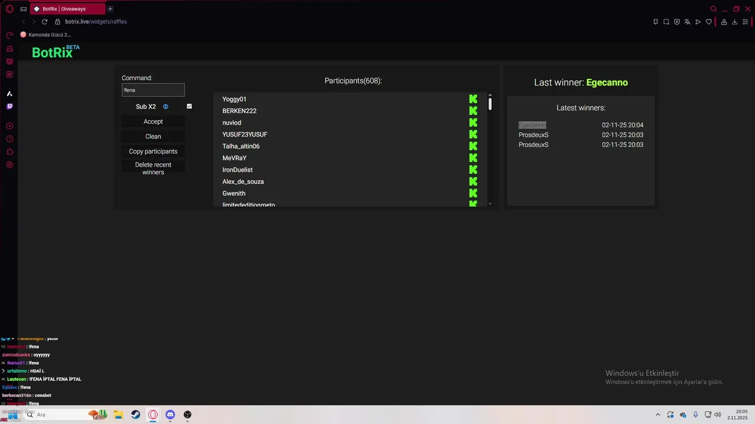Select participant BERKEN222
This screenshot has height=424, width=755.
point(239,111)
